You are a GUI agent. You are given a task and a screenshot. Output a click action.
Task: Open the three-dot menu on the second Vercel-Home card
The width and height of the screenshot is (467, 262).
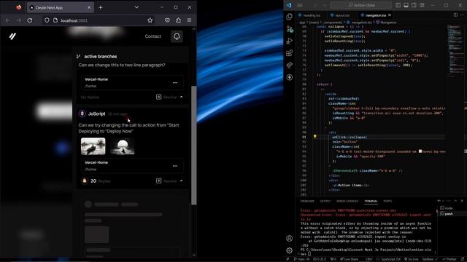pos(175,166)
